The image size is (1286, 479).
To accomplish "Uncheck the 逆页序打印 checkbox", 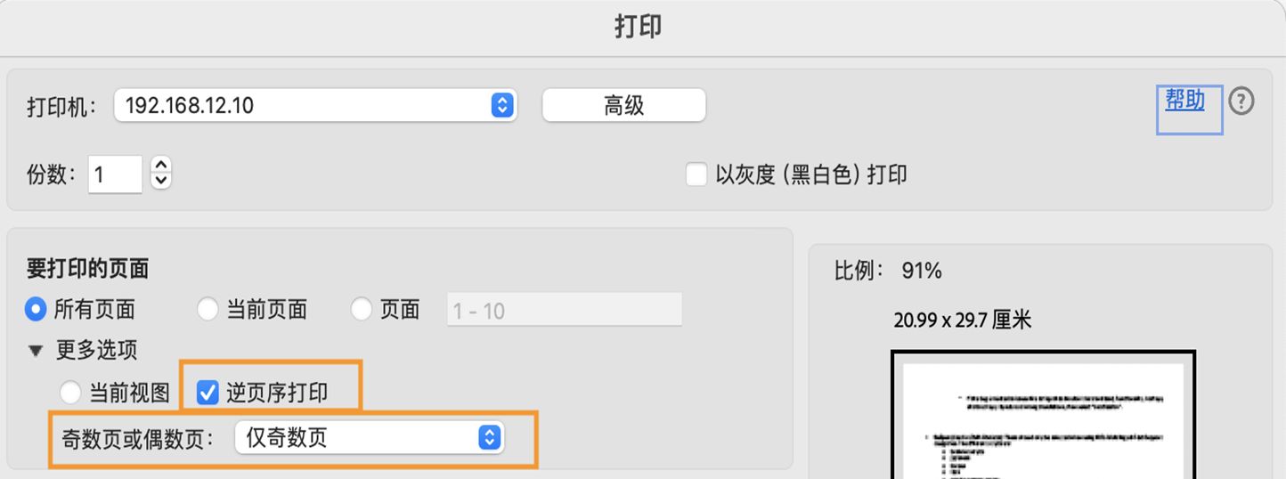I will click(208, 393).
